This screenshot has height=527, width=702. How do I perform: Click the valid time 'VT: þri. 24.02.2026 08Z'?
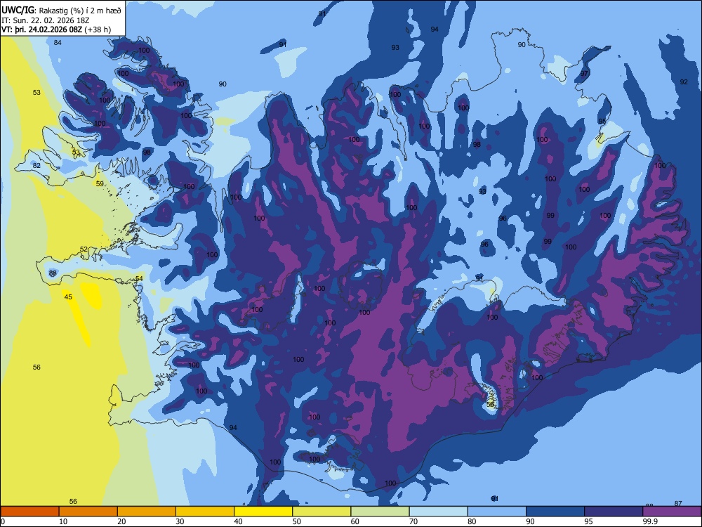42,30
